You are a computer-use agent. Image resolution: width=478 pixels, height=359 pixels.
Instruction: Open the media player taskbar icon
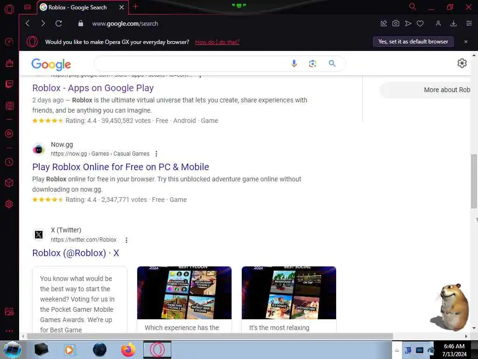[70, 350]
